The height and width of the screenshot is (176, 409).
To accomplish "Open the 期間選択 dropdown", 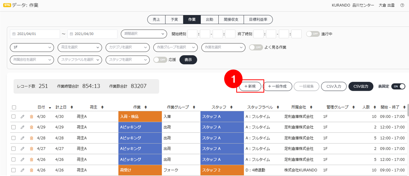I will 144,34.
